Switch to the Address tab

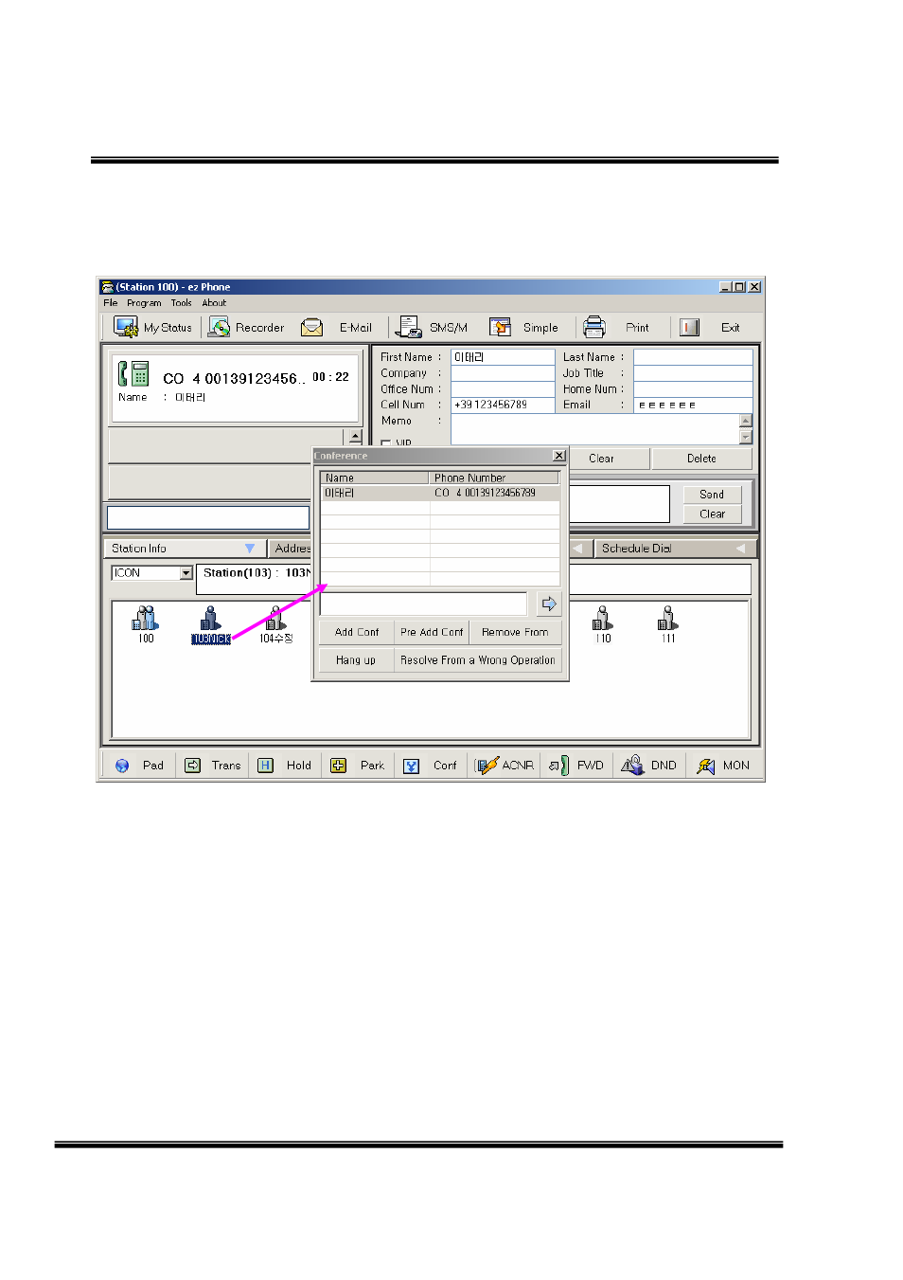click(291, 549)
